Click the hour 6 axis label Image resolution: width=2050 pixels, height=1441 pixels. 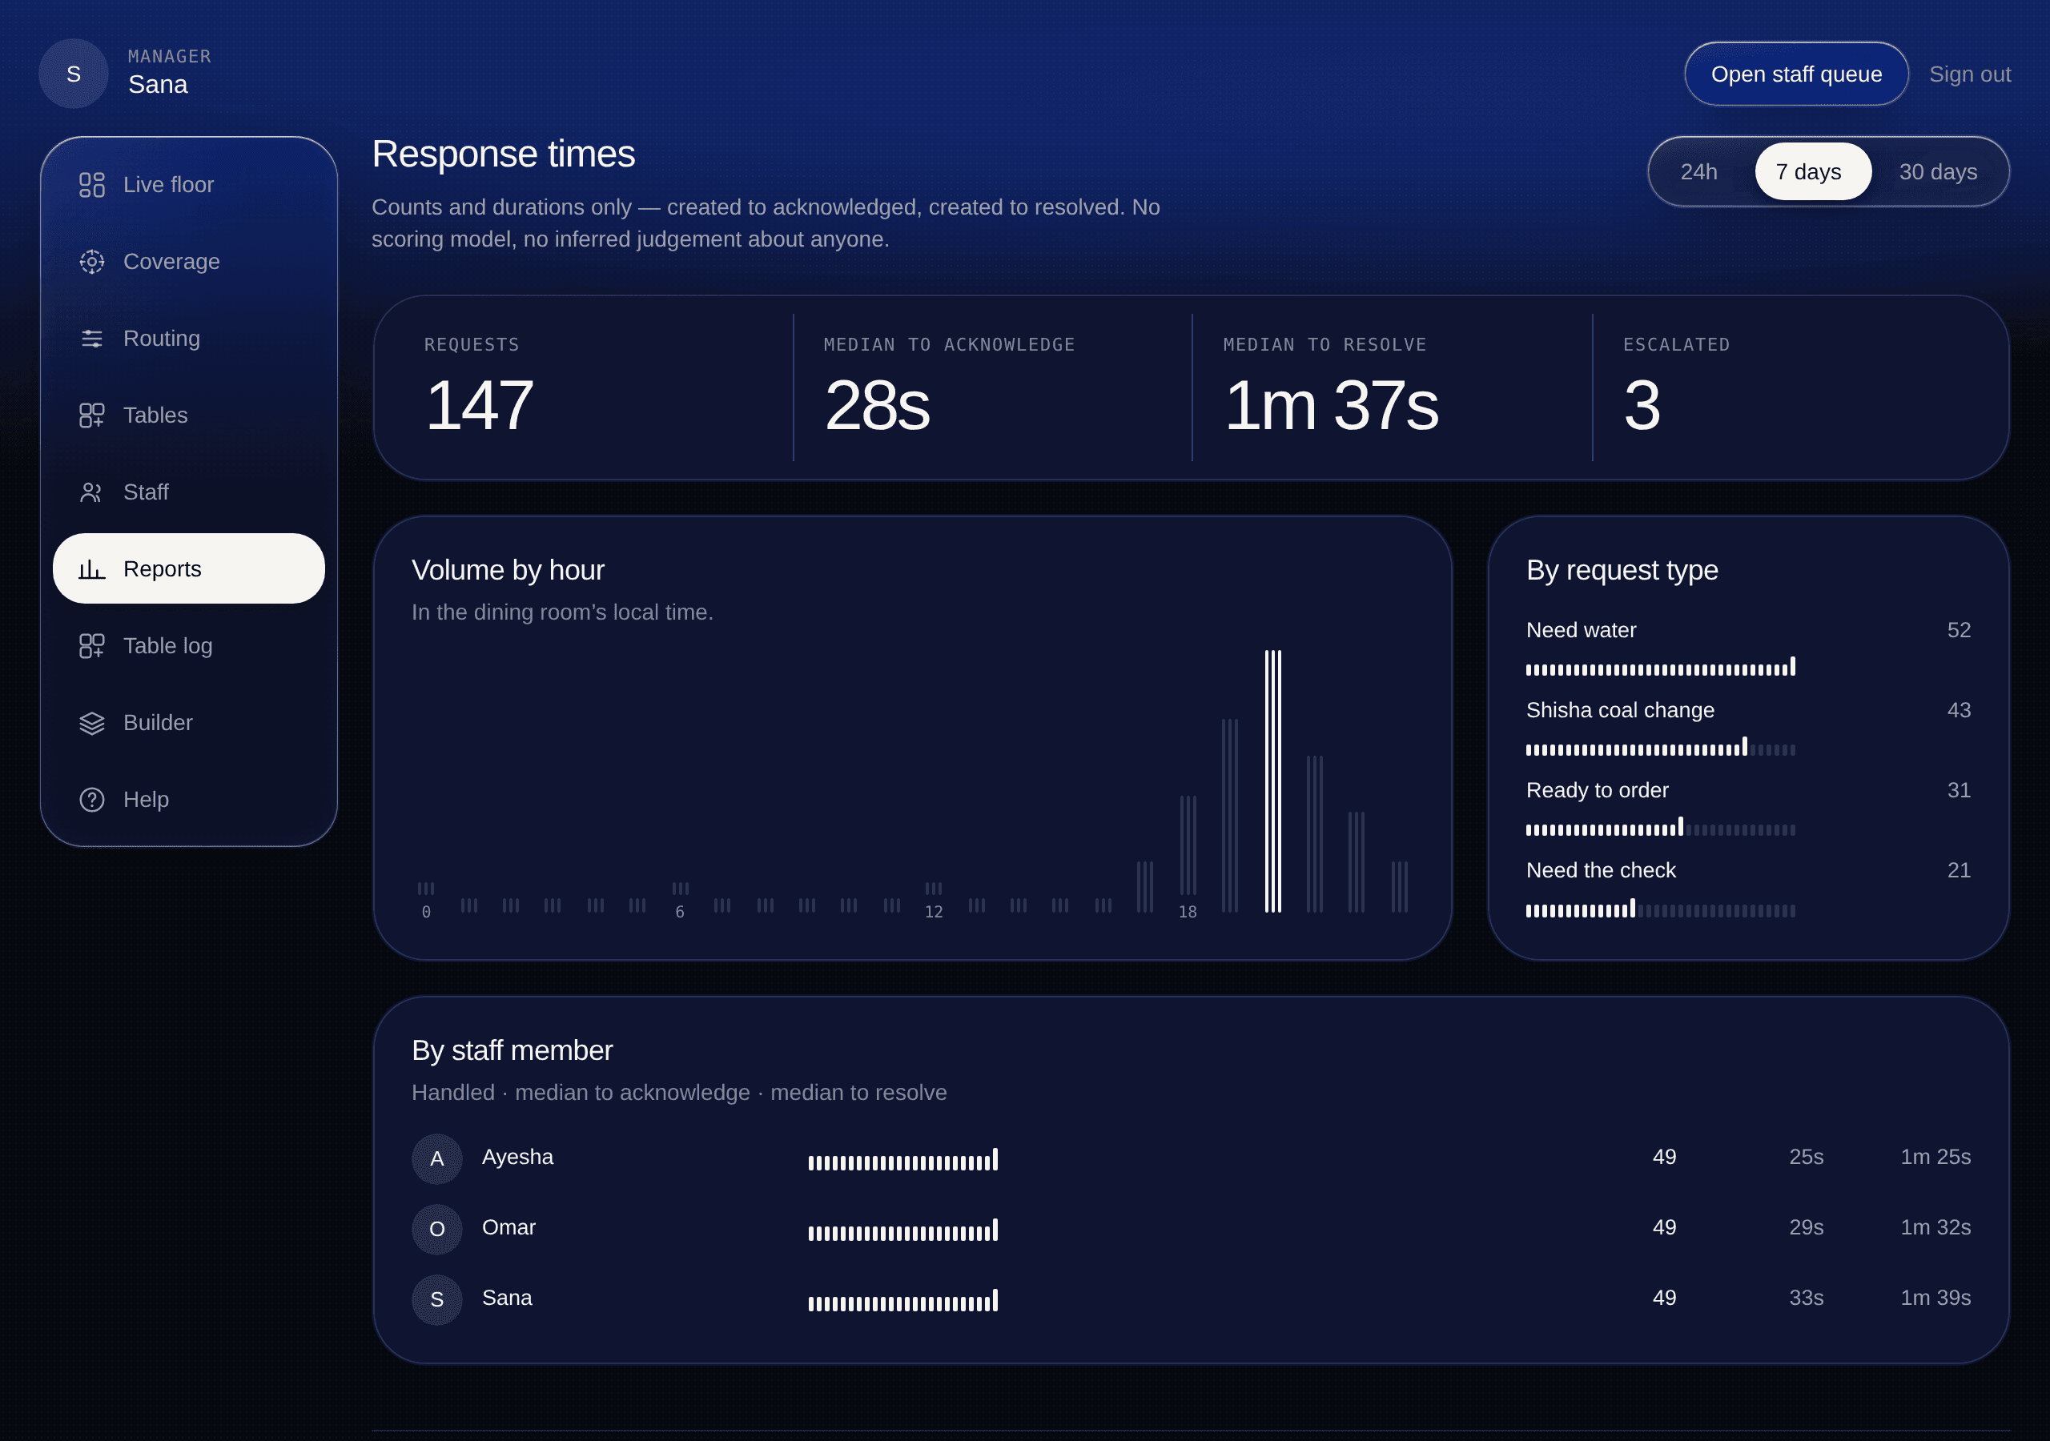pyautogui.click(x=680, y=912)
